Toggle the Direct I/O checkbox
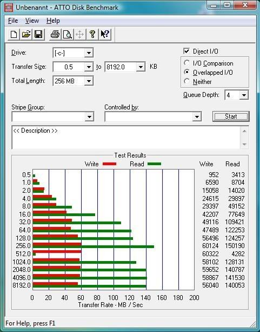 pos(186,51)
